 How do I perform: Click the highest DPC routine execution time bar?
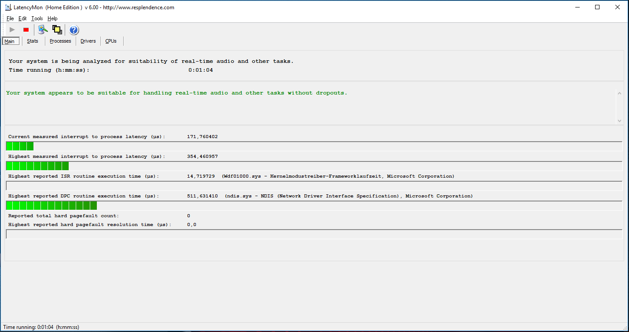[313, 205]
